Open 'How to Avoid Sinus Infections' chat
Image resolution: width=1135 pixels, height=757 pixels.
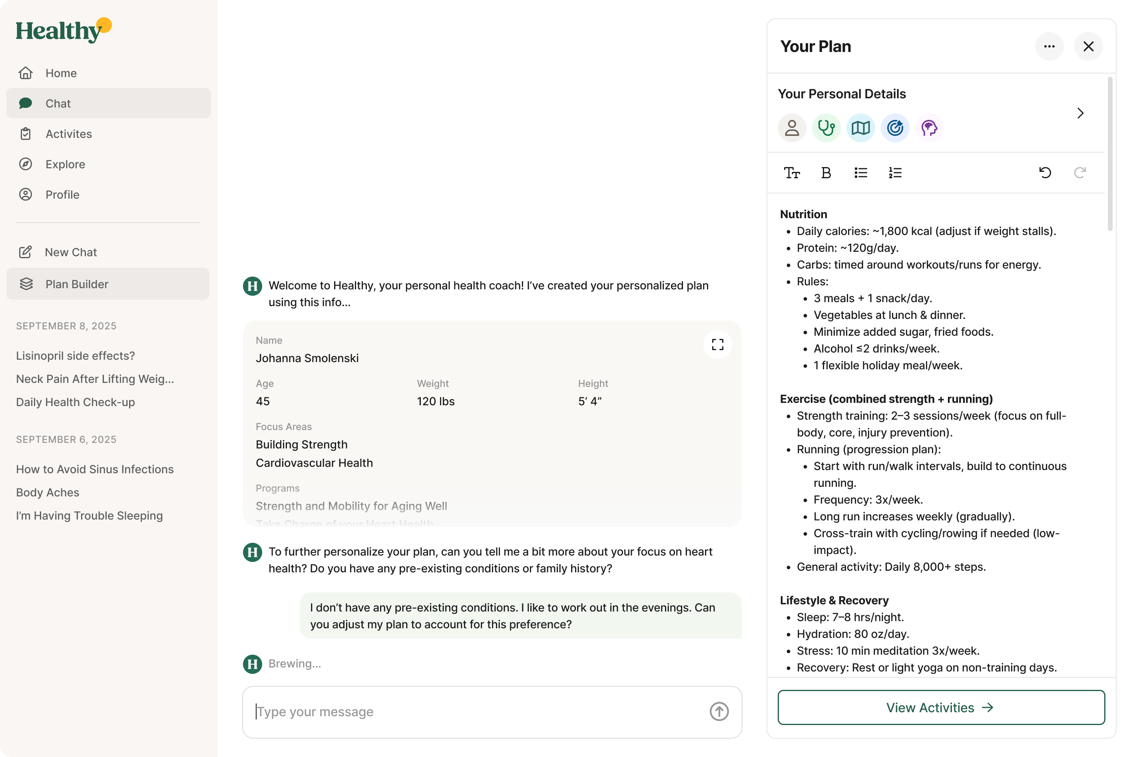95,469
